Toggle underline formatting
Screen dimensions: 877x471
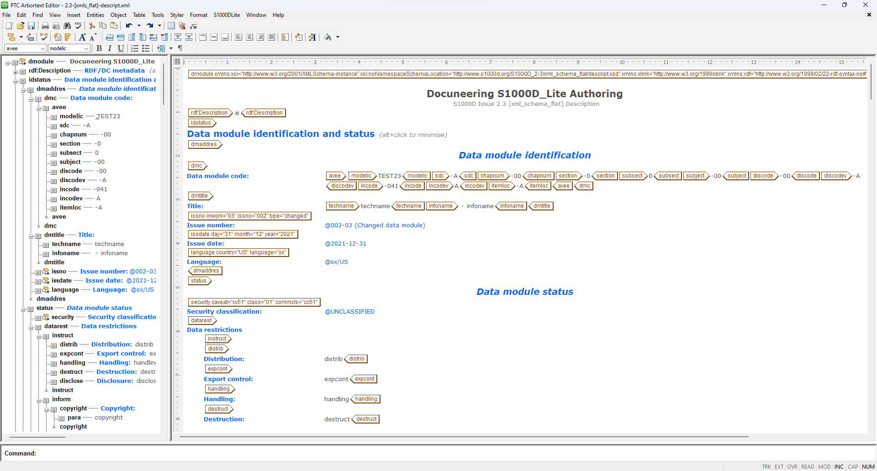121,48
